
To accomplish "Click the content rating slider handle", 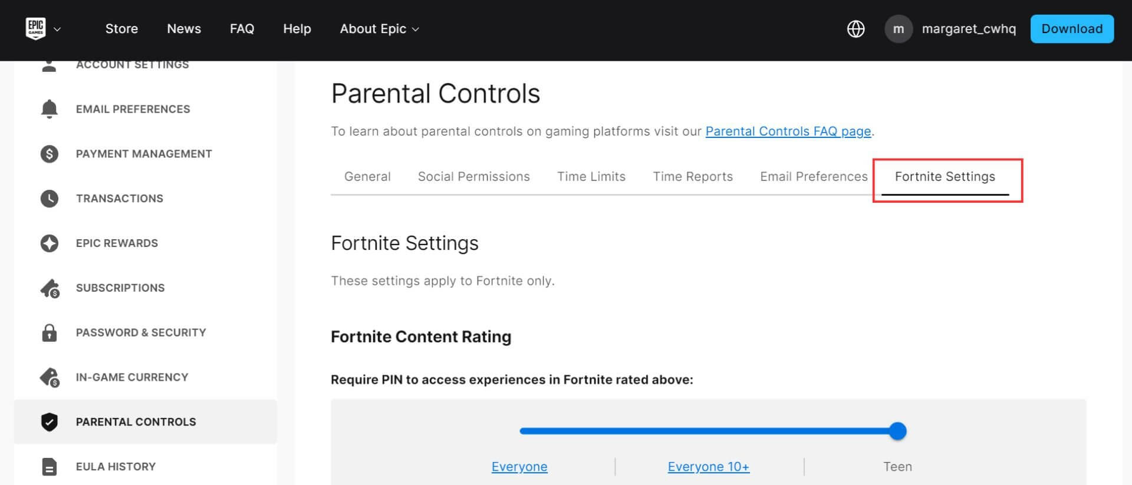I will click(x=897, y=431).
